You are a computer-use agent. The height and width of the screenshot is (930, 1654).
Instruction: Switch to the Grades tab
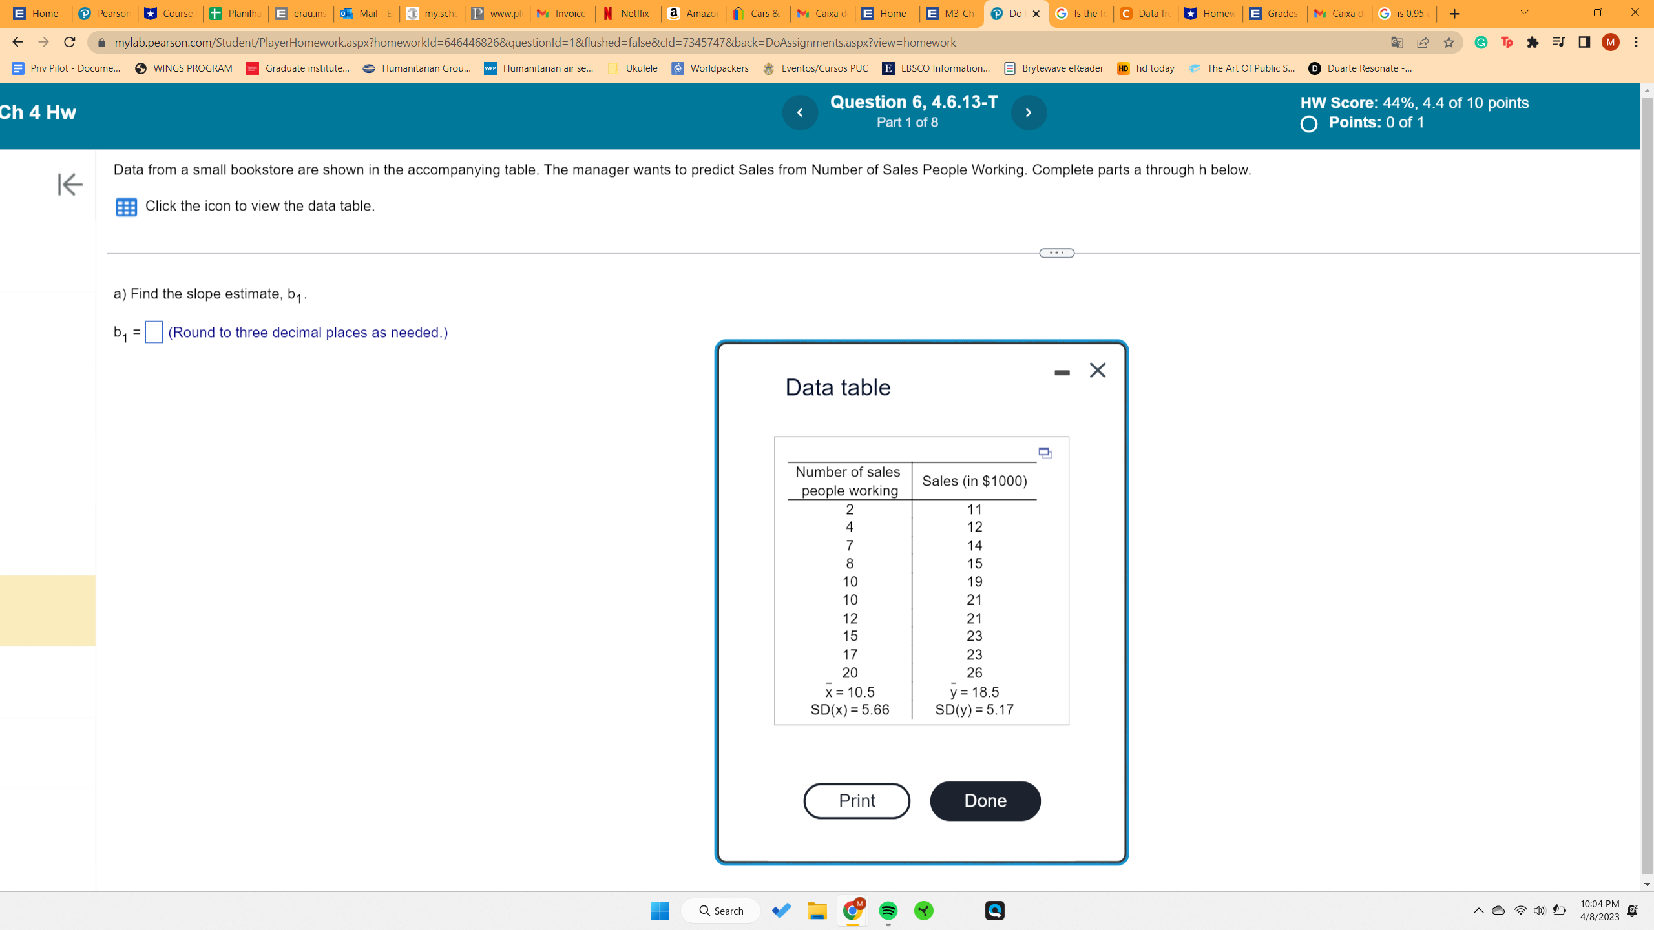click(x=1273, y=14)
